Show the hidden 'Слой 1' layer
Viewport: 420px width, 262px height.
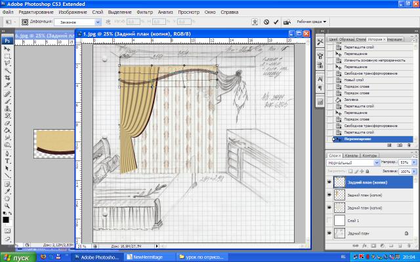click(329, 221)
